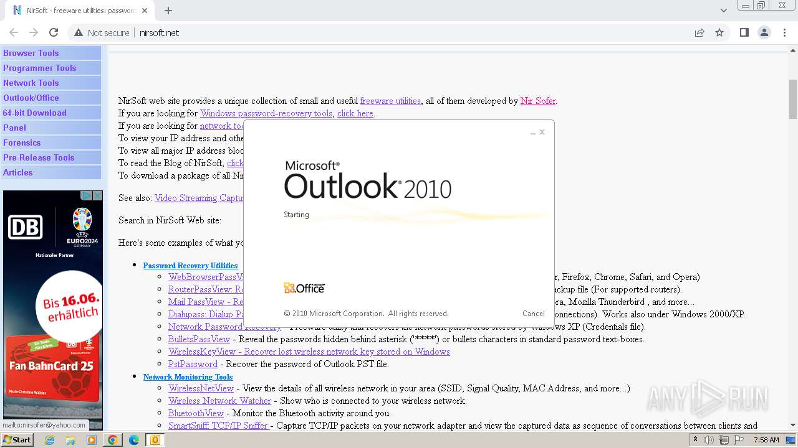This screenshot has height=448, width=798.
Task: Open Pre-Release Tools in sidebar menu
Action: (x=51, y=157)
